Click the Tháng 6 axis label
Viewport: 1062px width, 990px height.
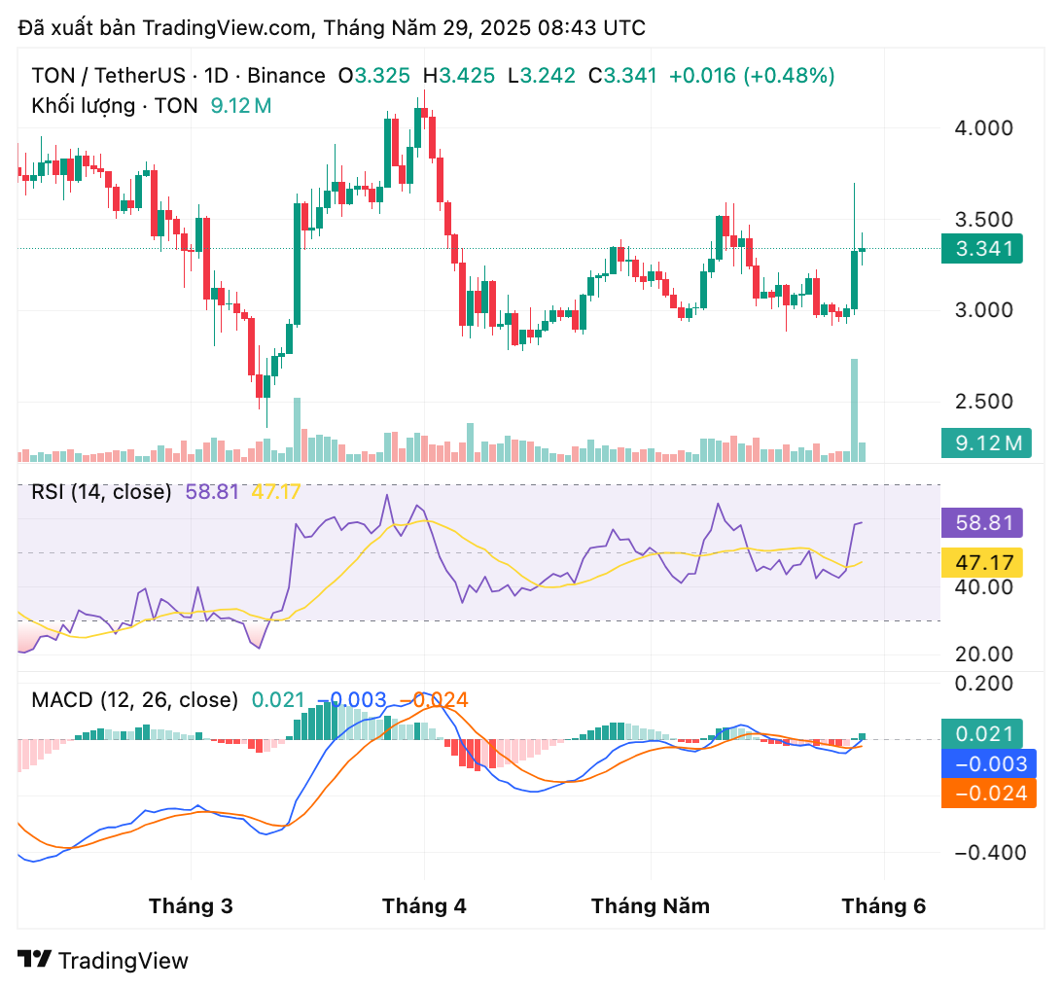click(883, 905)
